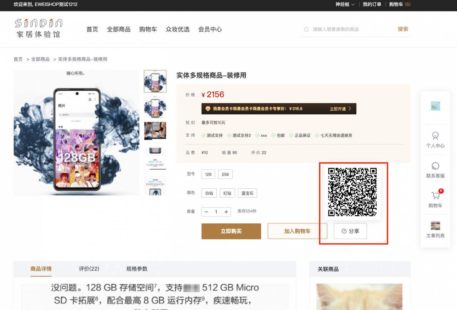Click the 搜索 search button
The width and height of the screenshot is (457, 310).
pyautogui.click(x=403, y=29)
